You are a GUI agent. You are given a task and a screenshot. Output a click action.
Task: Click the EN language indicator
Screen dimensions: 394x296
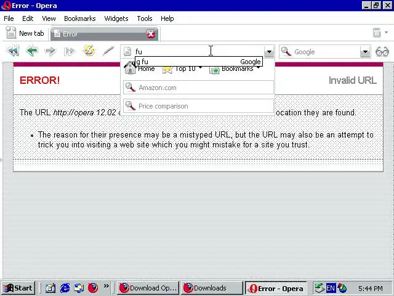tap(331, 288)
